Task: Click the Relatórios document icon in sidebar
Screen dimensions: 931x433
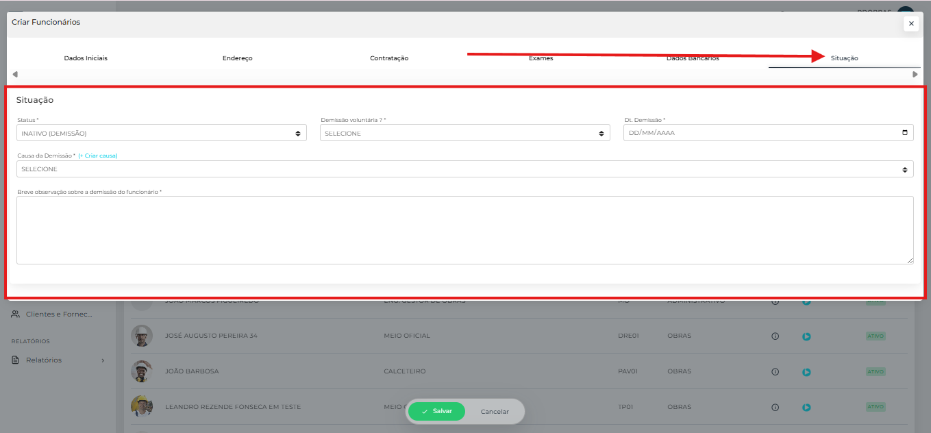Action: [x=16, y=360]
